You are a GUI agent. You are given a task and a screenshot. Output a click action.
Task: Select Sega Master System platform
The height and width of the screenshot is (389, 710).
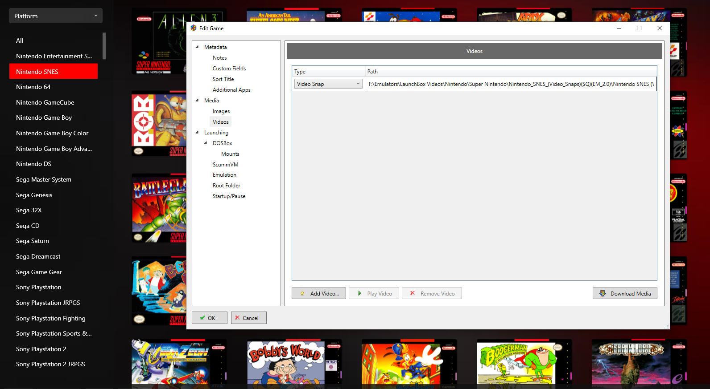tap(54, 179)
